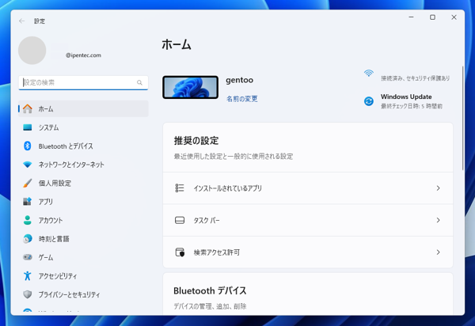Image resolution: width=475 pixels, height=326 pixels.
Task: Open インストールされているアプリ row
Action: (x=308, y=188)
